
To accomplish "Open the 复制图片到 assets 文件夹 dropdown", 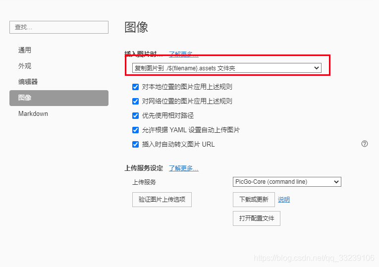I will [227, 68].
